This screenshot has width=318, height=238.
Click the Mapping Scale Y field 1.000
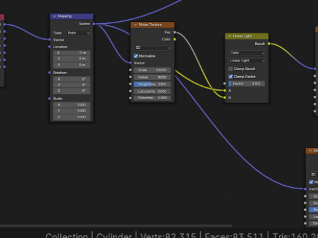pos(72,110)
